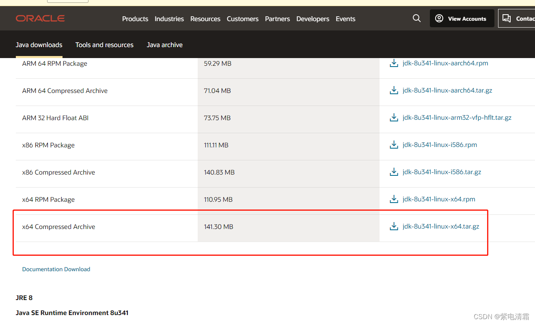Screen dimensions: 535x324
Task: Click download icon for jdk-8u341-linux-x64.tar.gz
Action: tap(394, 227)
